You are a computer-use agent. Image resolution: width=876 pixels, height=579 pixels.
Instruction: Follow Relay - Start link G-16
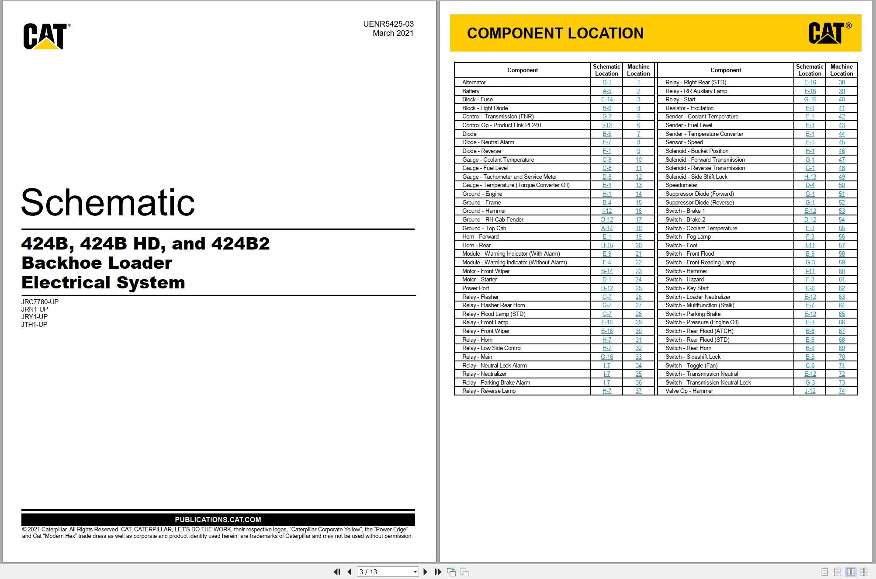point(810,100)
